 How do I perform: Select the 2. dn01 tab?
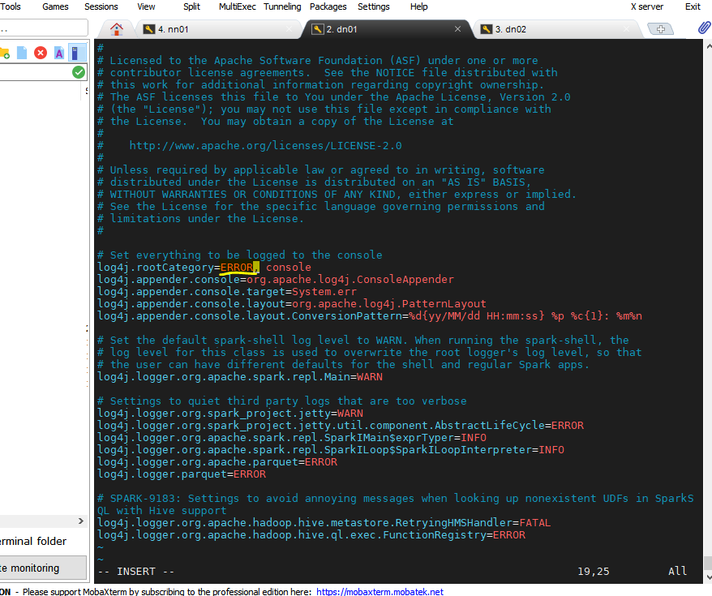click(386, 29)
